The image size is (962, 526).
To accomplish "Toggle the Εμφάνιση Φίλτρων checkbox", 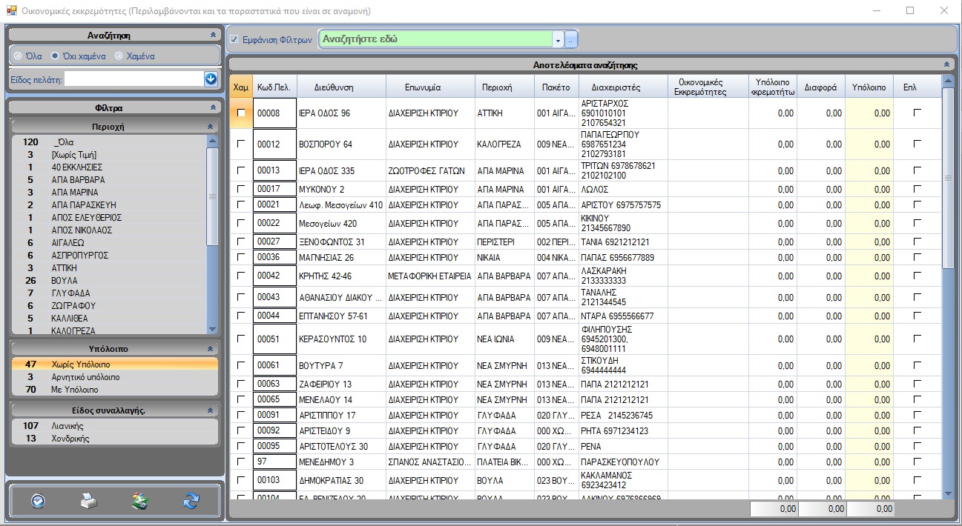I will tap(234, 39).
